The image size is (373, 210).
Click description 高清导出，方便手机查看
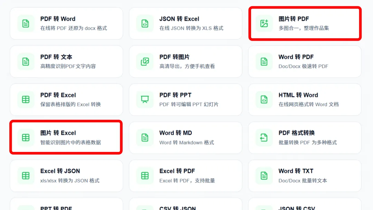[187, 66]
